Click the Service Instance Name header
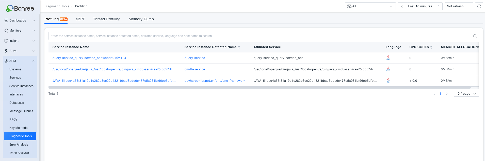Viewport: 485px width, 161px height. coord(71,47)
